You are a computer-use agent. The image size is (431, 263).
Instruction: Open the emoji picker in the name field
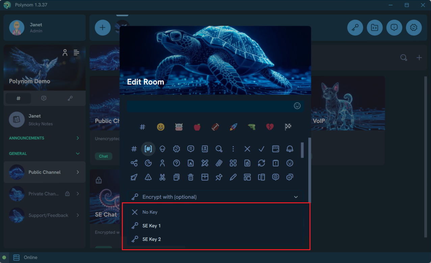click(297, 106)
